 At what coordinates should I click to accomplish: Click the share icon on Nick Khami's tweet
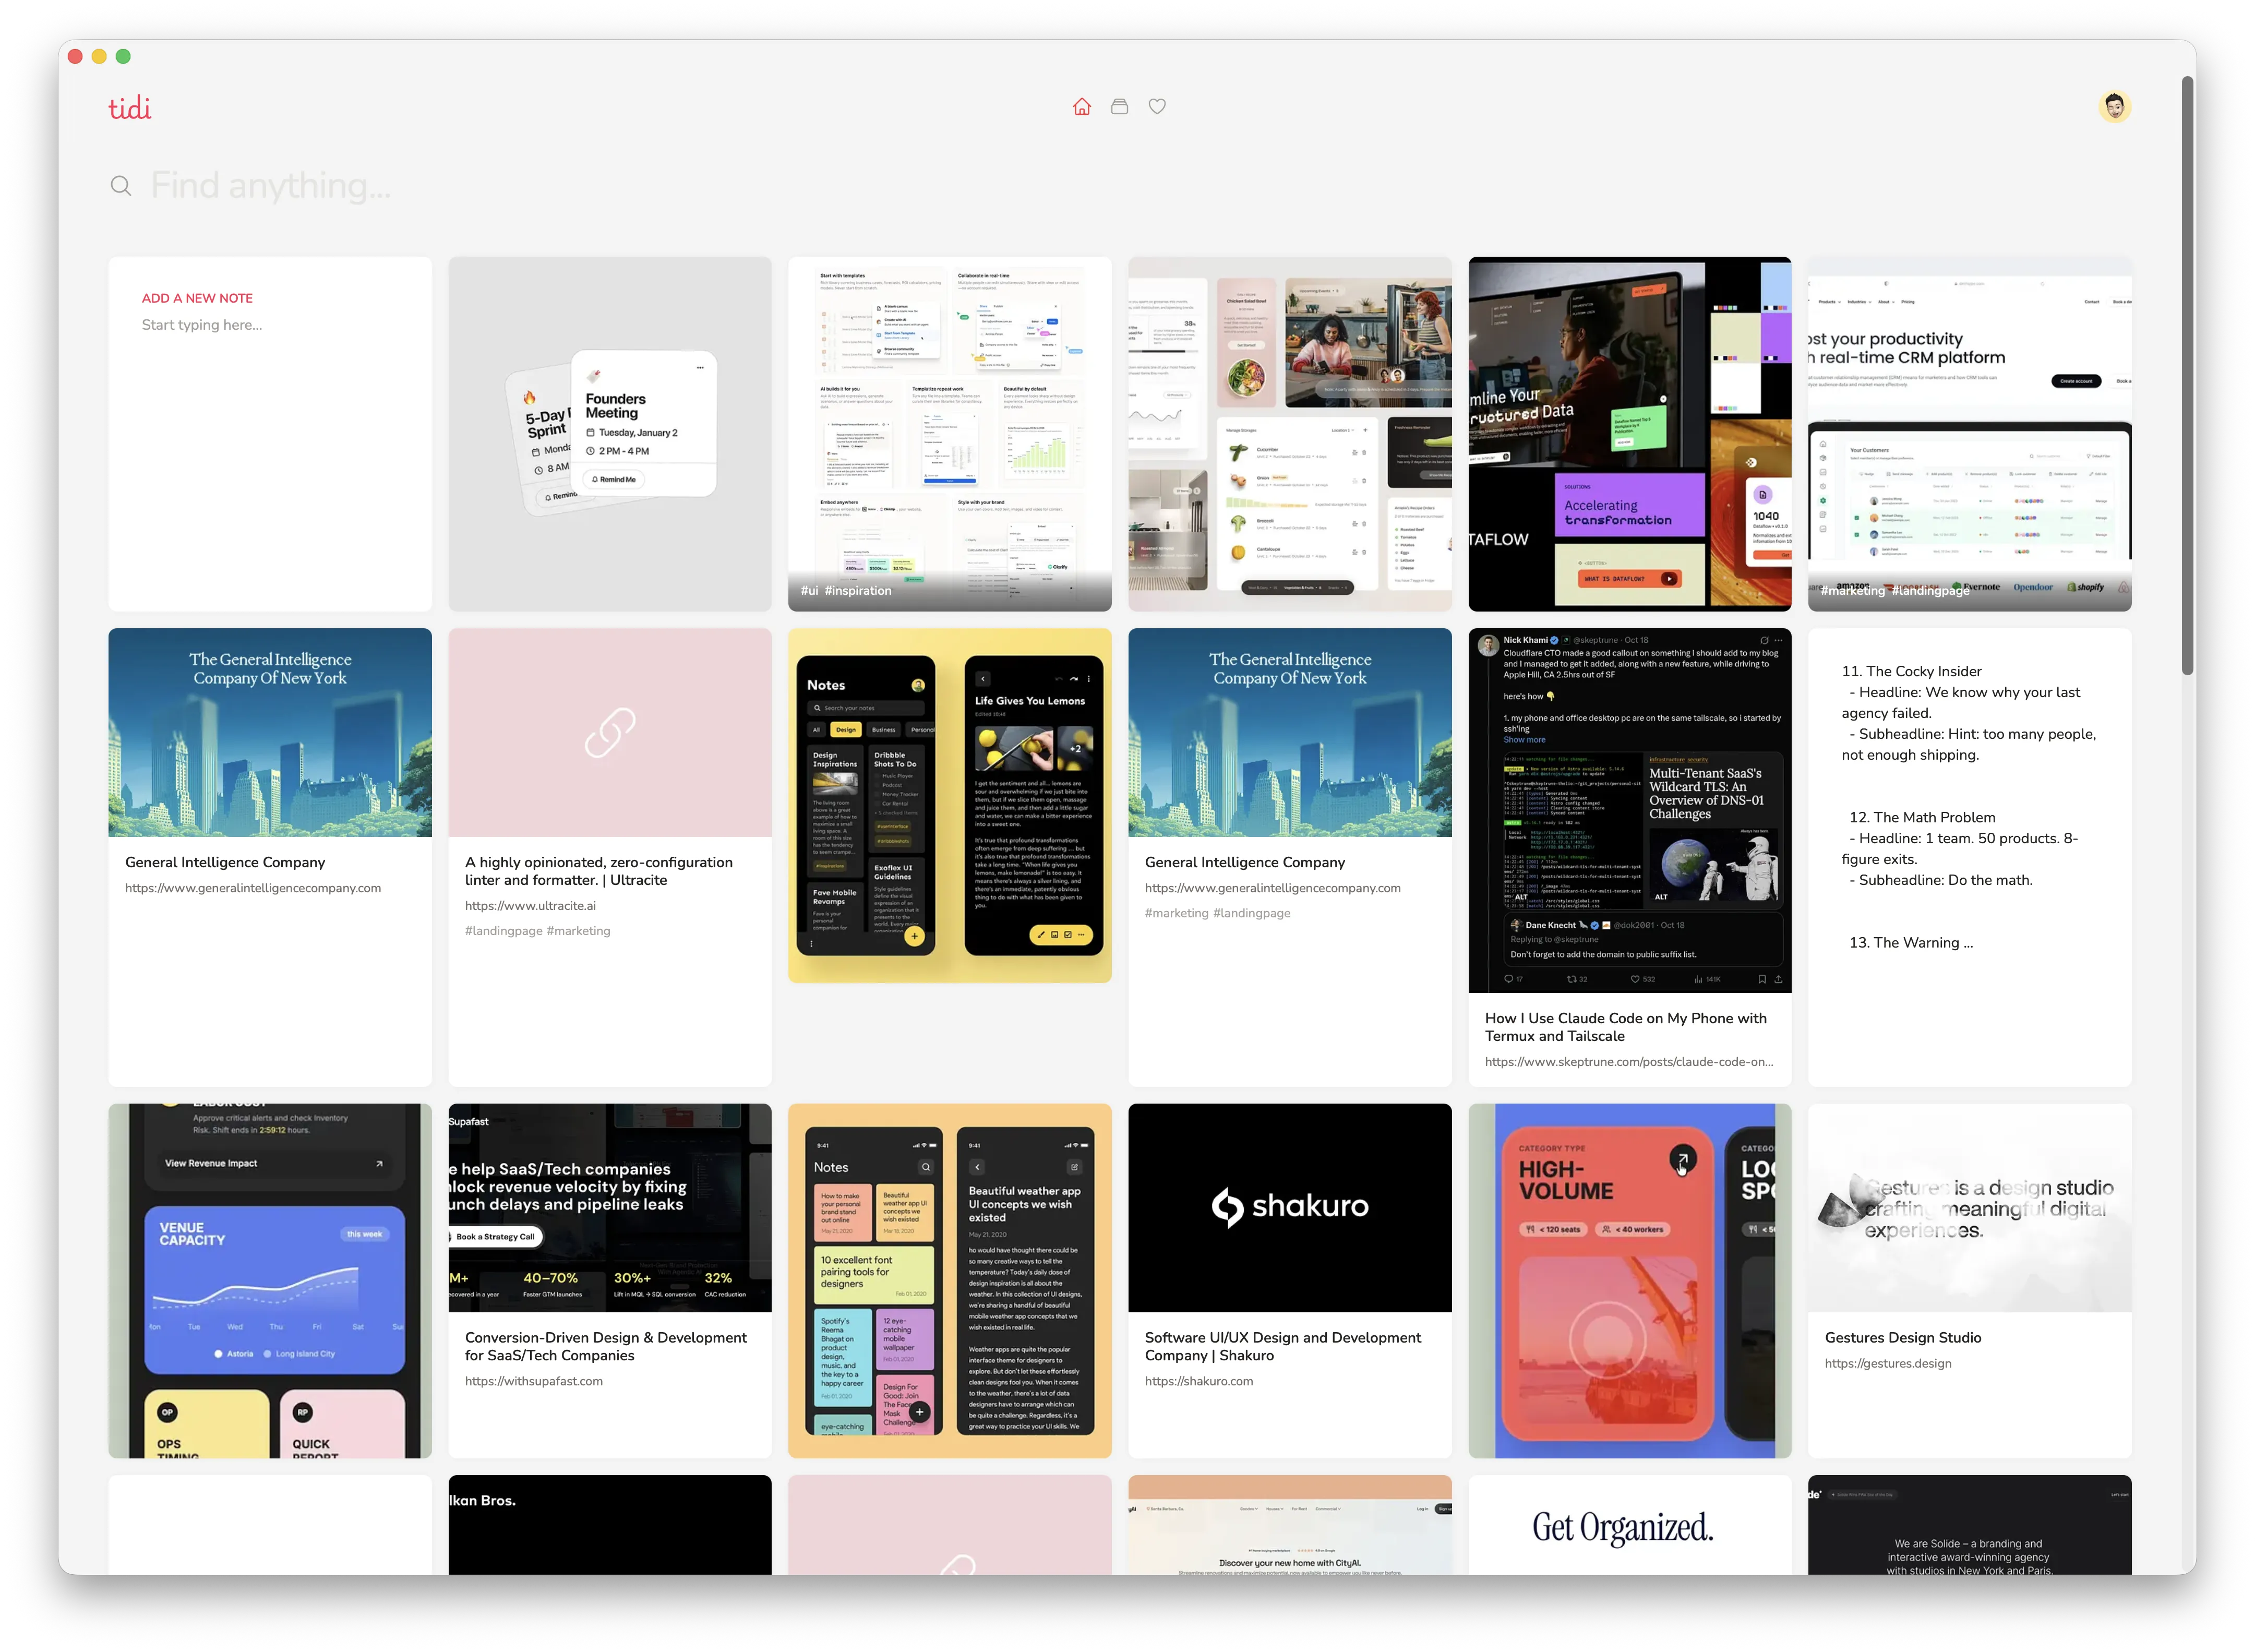[1779, 980]
